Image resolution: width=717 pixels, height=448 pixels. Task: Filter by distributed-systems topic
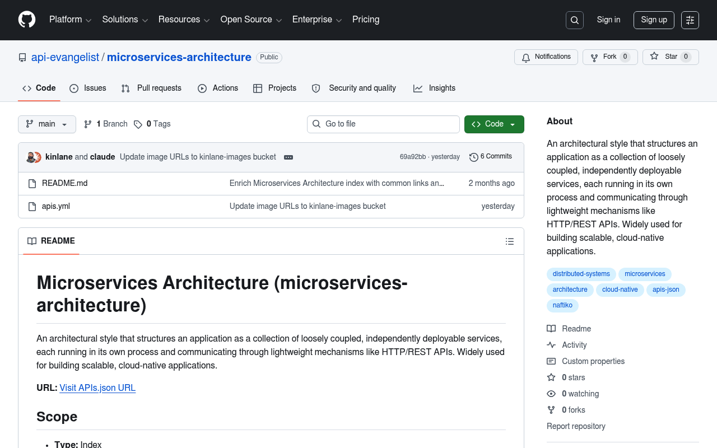click(581, 274)
